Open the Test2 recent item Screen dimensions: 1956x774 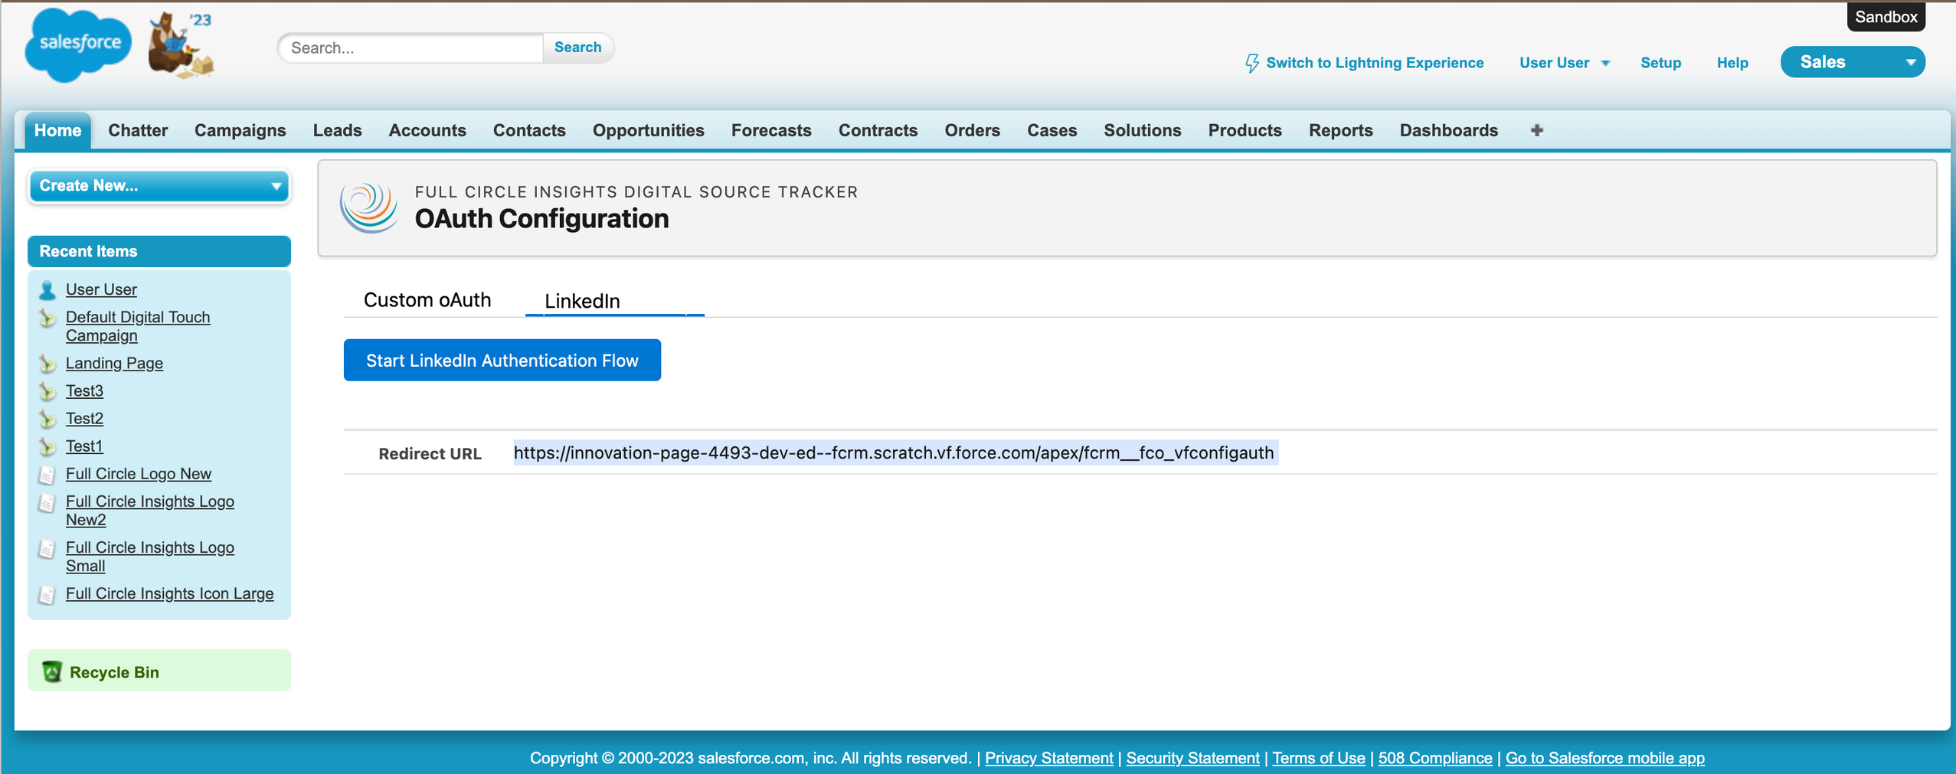tap(84, 418)
